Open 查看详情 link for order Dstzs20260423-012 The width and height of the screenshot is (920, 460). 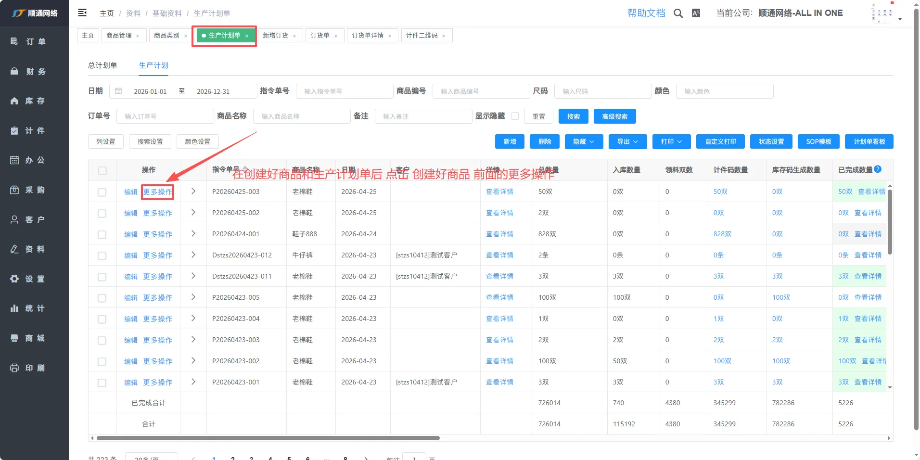pyautogui.click(x=499, y=255)
